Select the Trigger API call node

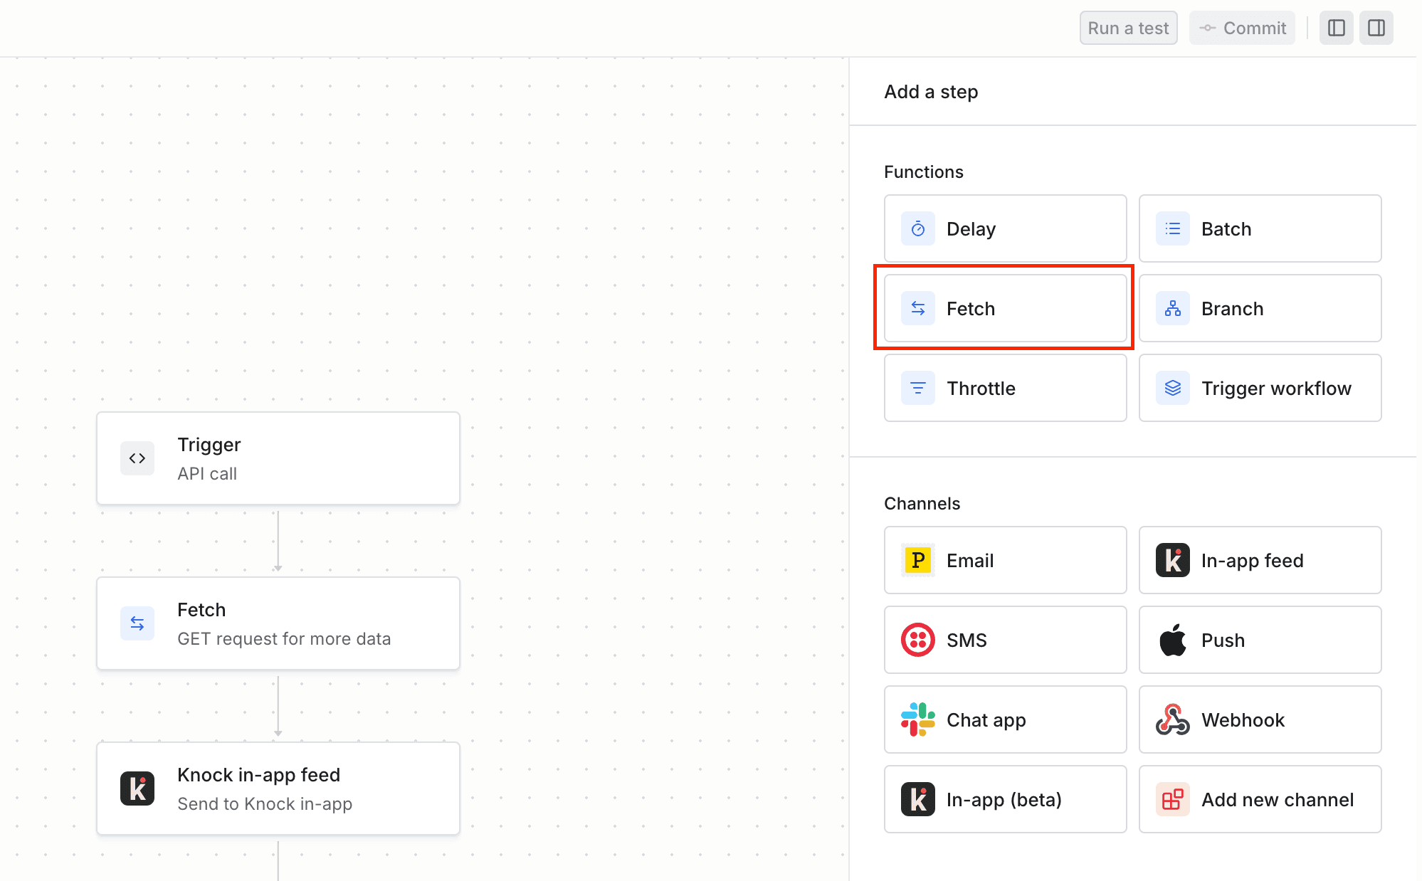pyautogui.click(x=278, y=458)
